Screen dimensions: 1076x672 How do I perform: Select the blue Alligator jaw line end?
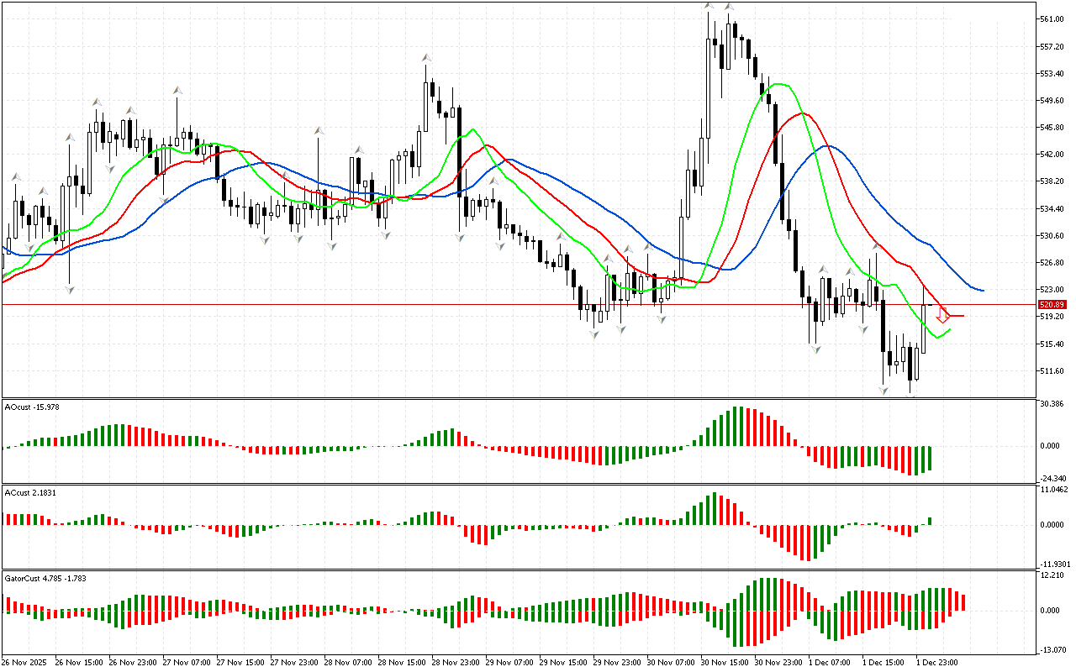(982, 290)
